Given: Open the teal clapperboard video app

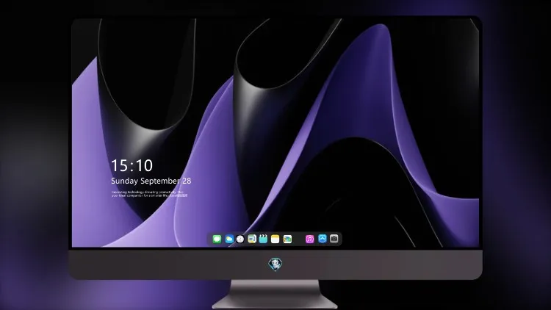Looking at the screenshot, I should [263, 239].
